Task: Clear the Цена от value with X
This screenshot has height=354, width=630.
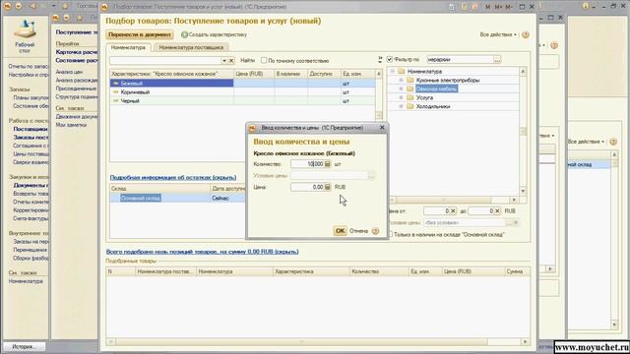Action: tap(453, 211)
